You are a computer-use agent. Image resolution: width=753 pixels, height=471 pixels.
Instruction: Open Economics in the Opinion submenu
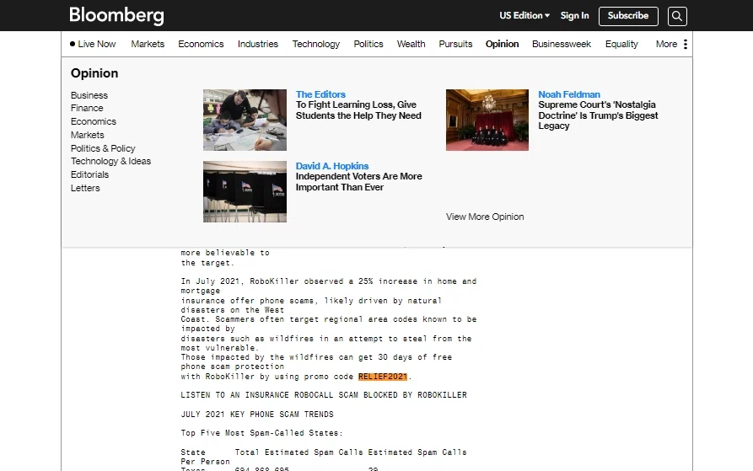[93, 121]
